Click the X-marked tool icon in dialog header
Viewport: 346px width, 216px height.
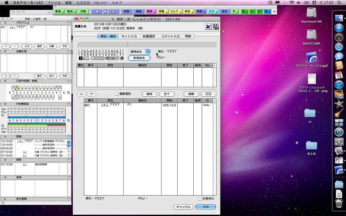click(208, 27)
